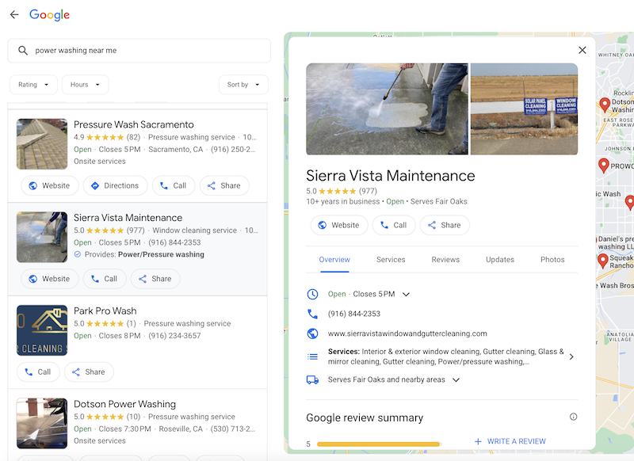Switch to the Updates tab
This screenshot has height=461, width=634.
click(x=500, y=260)
